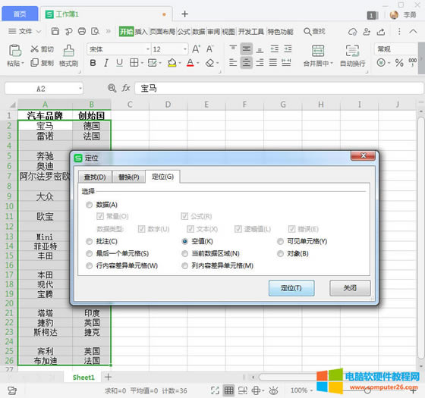Click the 关闭 button in dialog
Screen dimensions: 425x398
[350, 288]
